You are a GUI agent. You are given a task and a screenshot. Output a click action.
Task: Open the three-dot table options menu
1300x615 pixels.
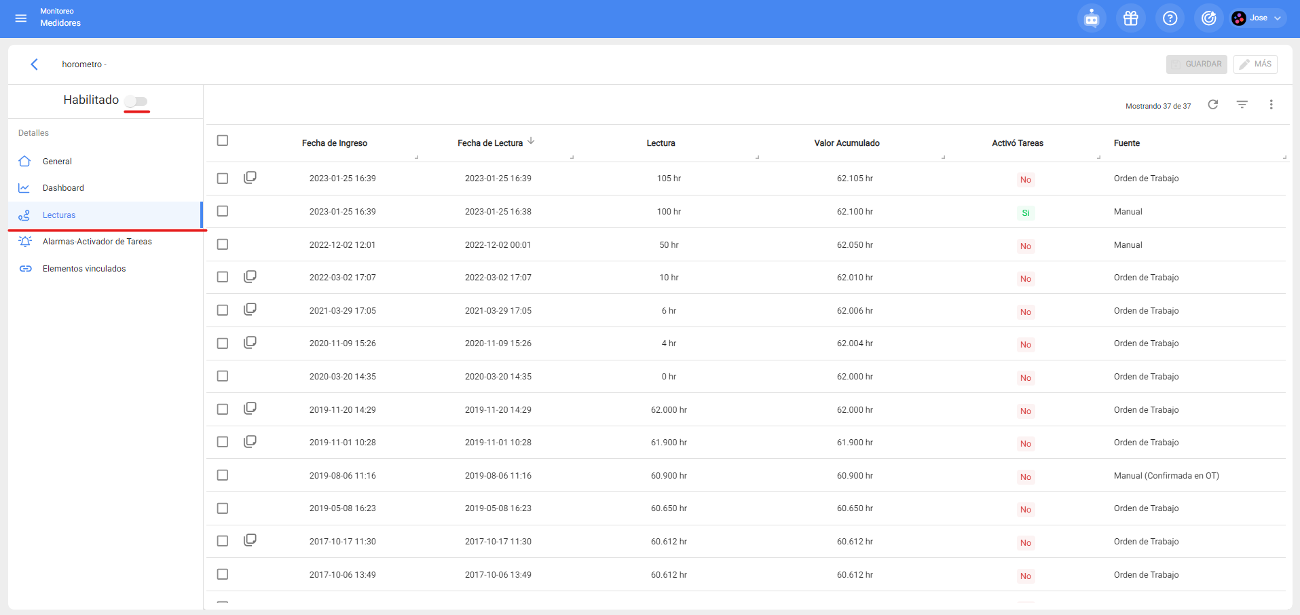point(1271,105)
